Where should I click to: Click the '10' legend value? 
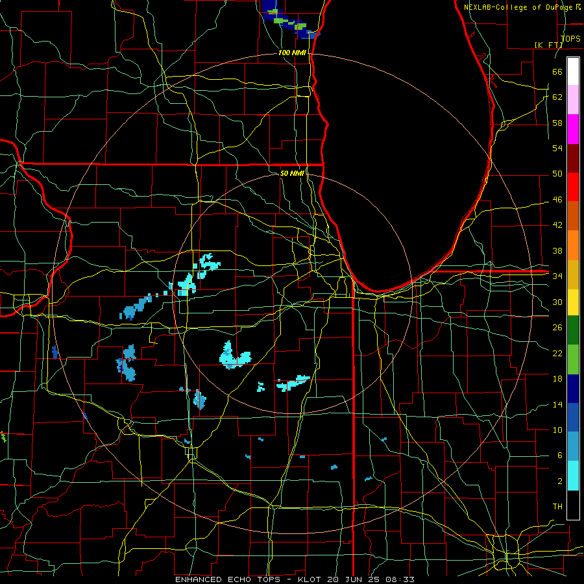point(557,430)
